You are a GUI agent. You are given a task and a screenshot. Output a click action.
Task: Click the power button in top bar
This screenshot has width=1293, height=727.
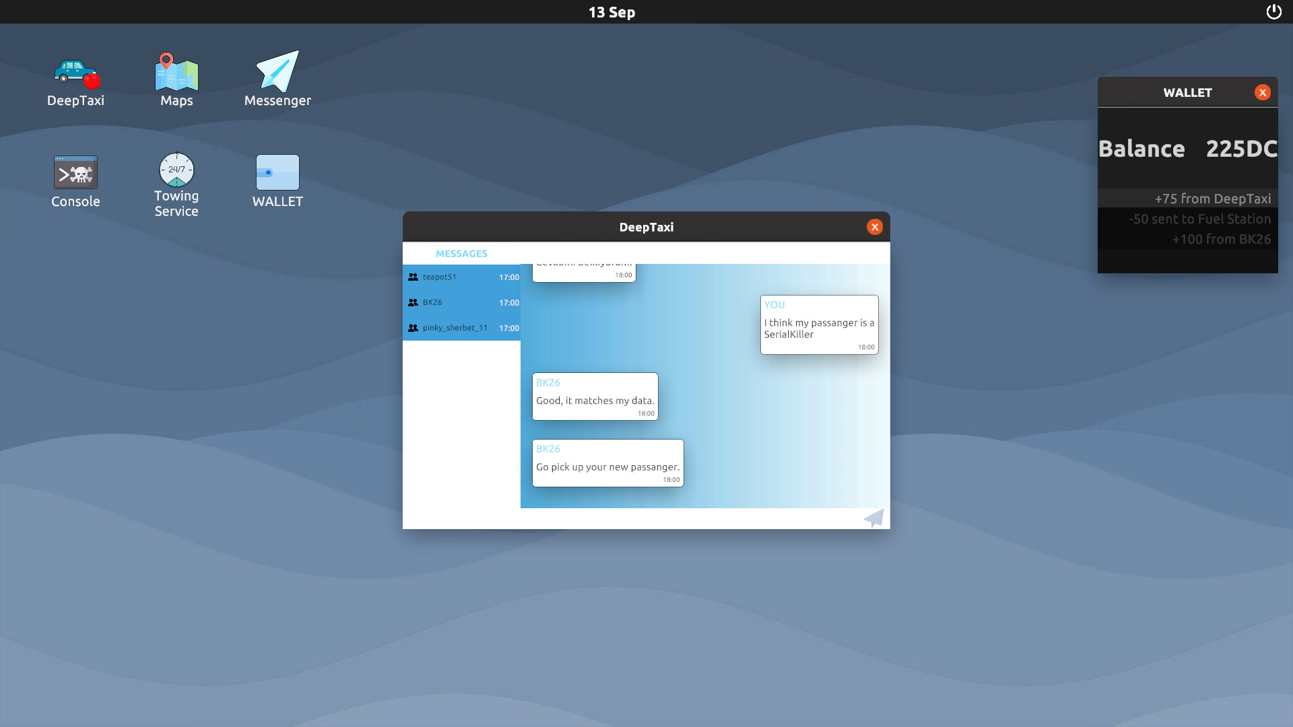pos(1274,11)
